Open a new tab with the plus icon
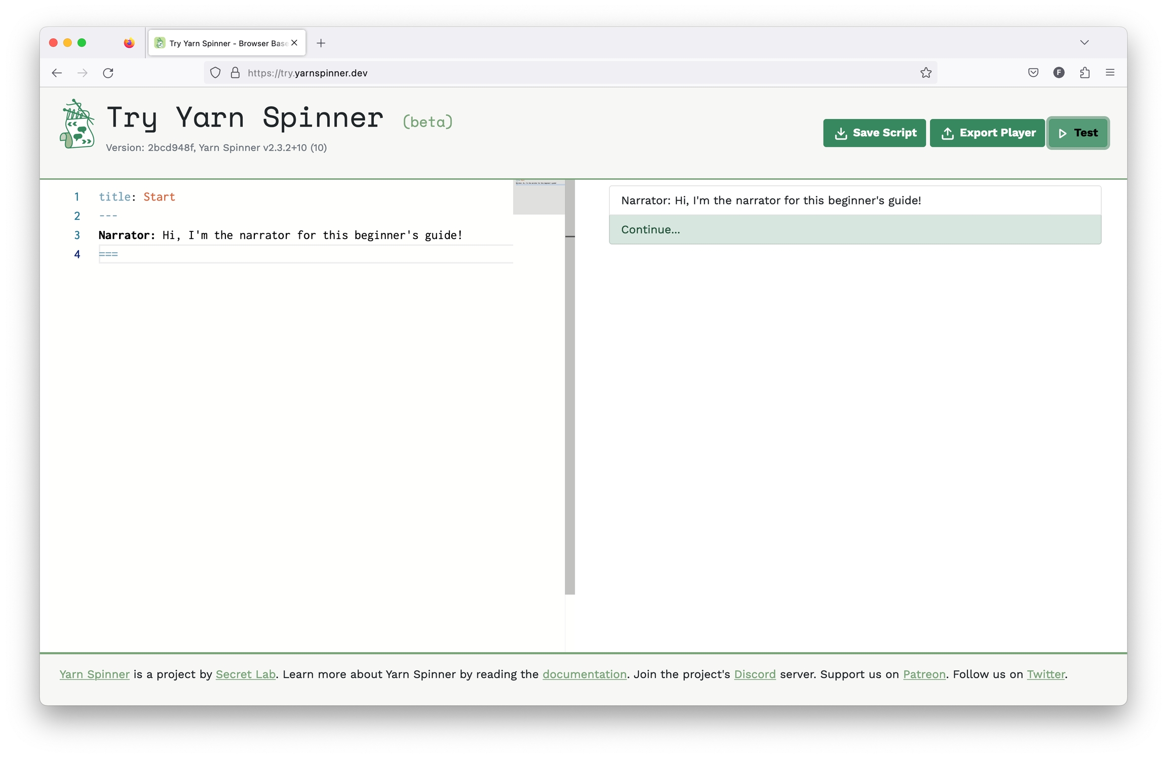This screenshot has height=758, width=1167. [321, 43]
